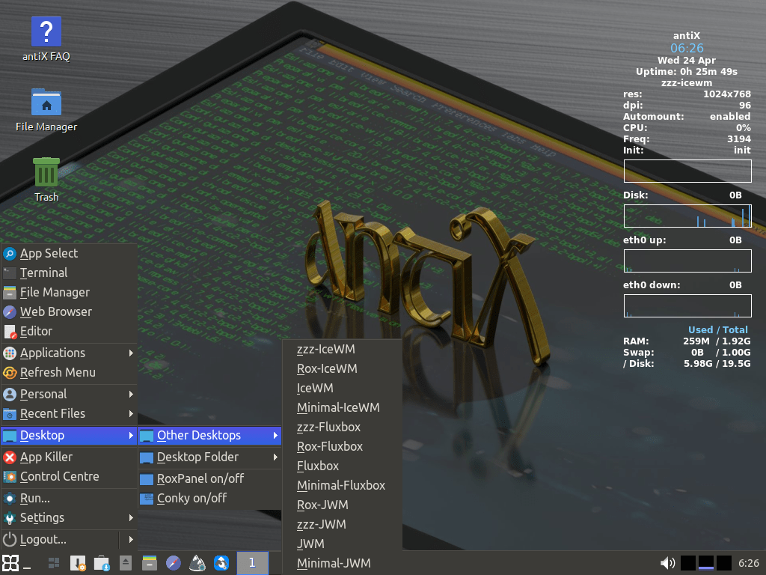Open software download folder taskbar icon
The height and width of the screenshot is (575, 766).
click(x=102, y=563)
